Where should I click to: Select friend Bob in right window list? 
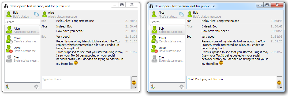[x=167, y=30]
